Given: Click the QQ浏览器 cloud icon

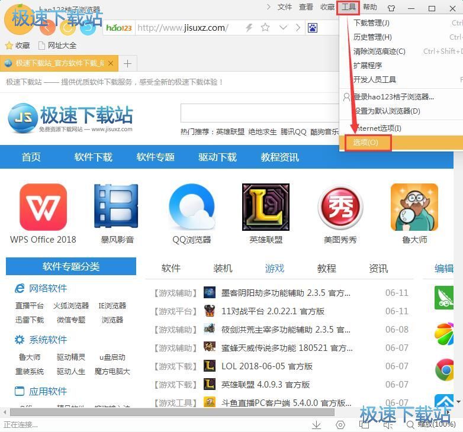Looking at the screenshot, I should coord(192,207).
